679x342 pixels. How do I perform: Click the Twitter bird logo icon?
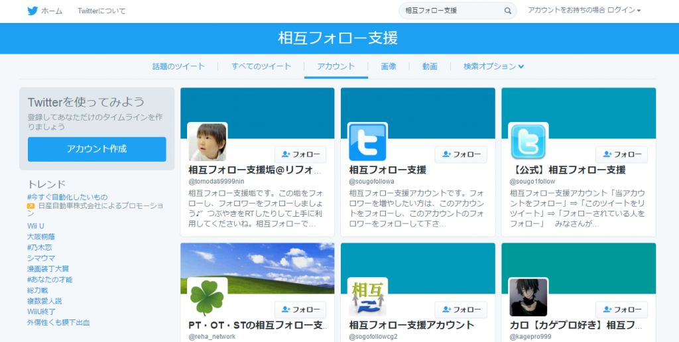click(32, 11)
